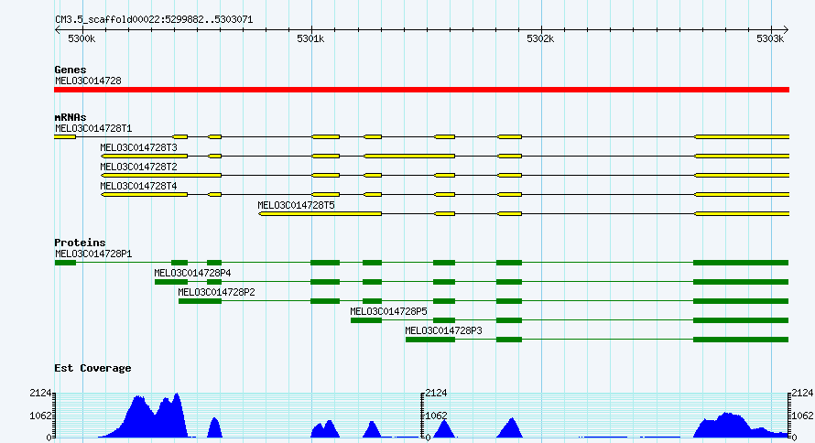Click the tallest EST coverage peak
Image resolution: width=815 pixels, height=443 pixels.
point(178,416)
